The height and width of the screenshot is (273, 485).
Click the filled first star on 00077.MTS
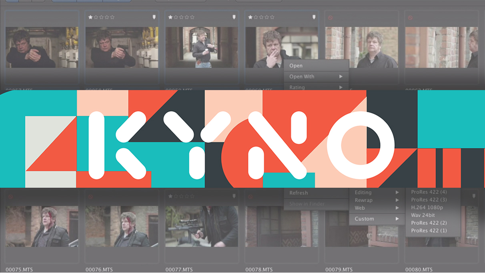pyautogui.click(x=170, y=197)
